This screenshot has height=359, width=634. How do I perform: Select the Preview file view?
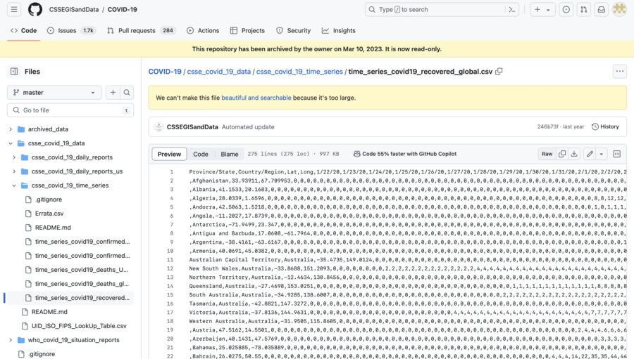point(169,154)
